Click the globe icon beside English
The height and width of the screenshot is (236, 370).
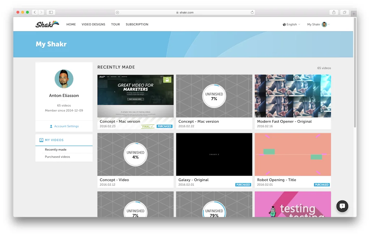pos(284,24)
